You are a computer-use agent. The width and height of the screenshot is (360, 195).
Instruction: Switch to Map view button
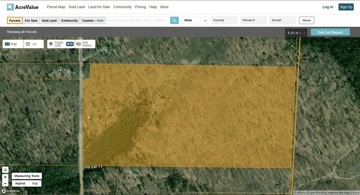(x=11, y=44)
